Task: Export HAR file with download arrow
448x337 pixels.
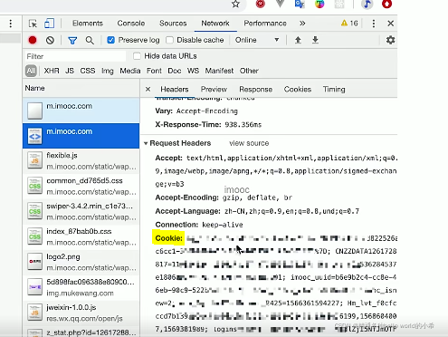Action: pyautogui.click(x=315, y=40)
